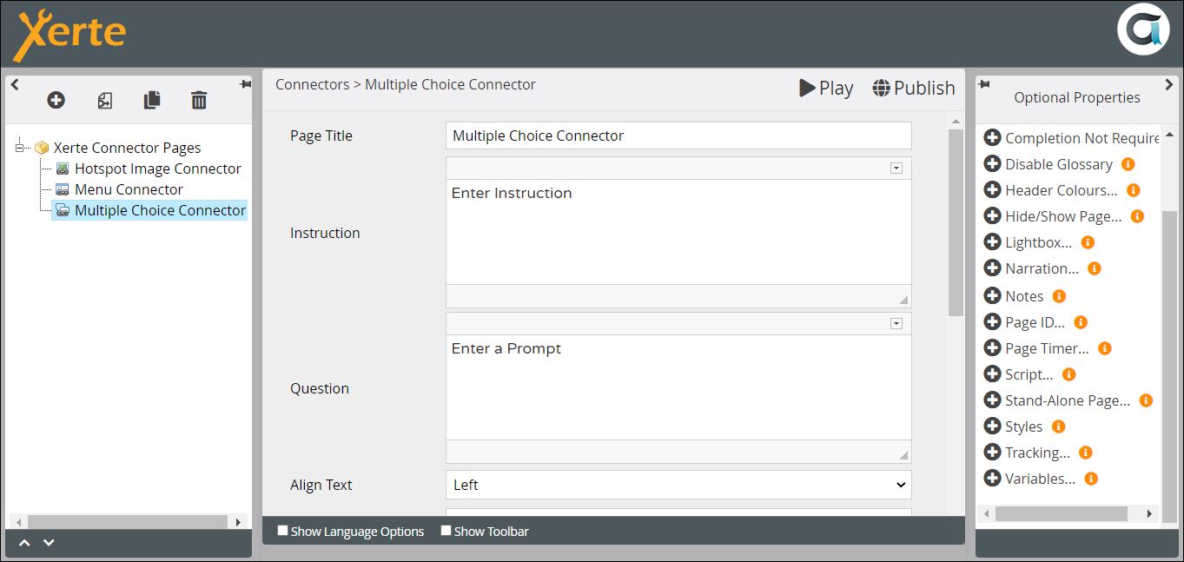
Task: Click info icon next to Disable Glossary
Action: tap(1128, 164)
